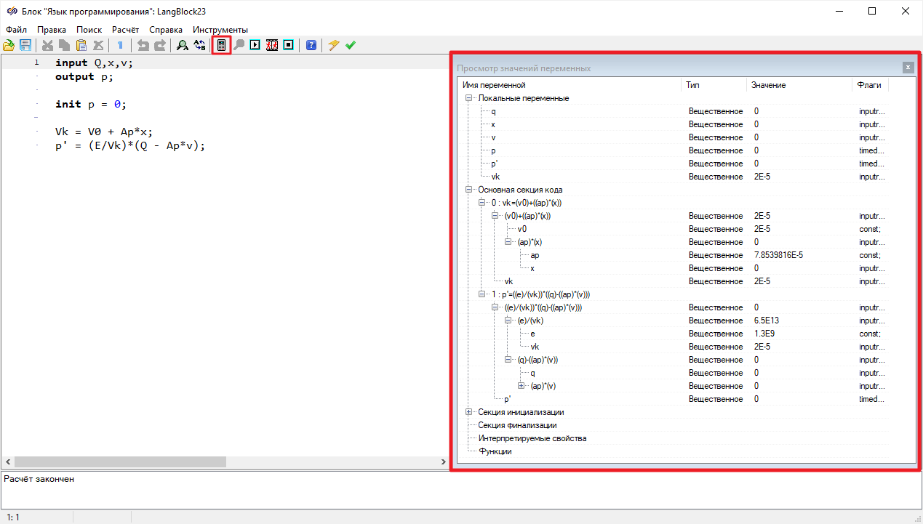
Task: Click the save diskette icon
Action: point(25,45)
